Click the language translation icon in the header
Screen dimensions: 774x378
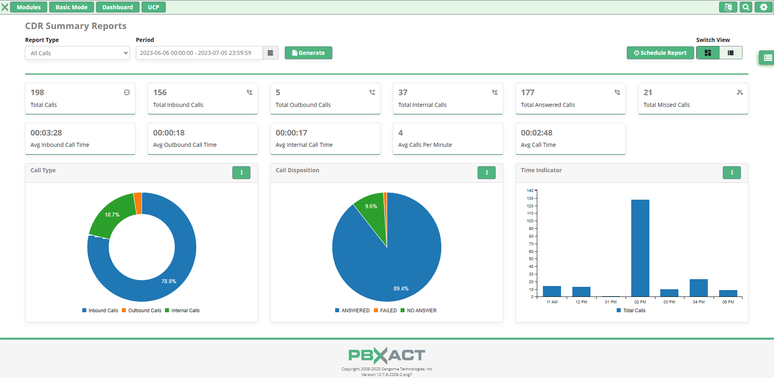point(728,7)
